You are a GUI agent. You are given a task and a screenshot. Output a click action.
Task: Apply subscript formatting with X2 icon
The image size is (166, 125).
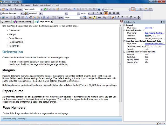pos(104,17)
